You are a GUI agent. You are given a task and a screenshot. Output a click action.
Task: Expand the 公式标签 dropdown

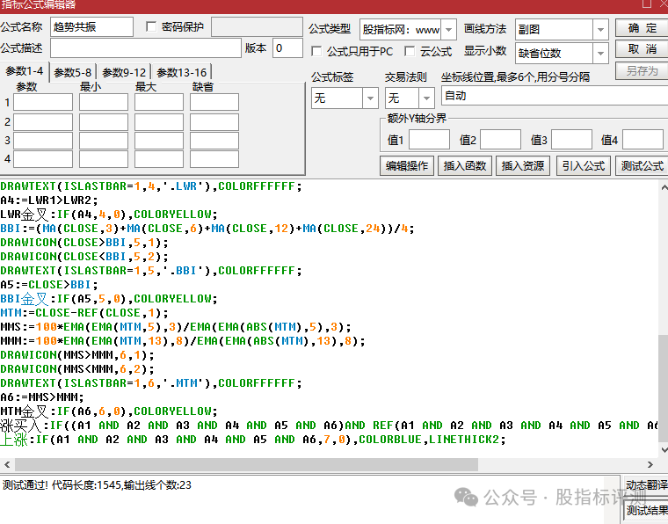[x=370, y=98]
